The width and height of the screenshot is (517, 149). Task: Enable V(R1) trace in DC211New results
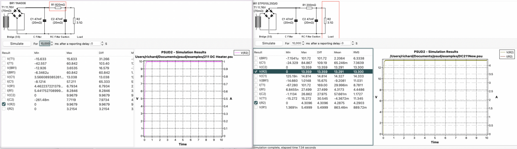256,107
